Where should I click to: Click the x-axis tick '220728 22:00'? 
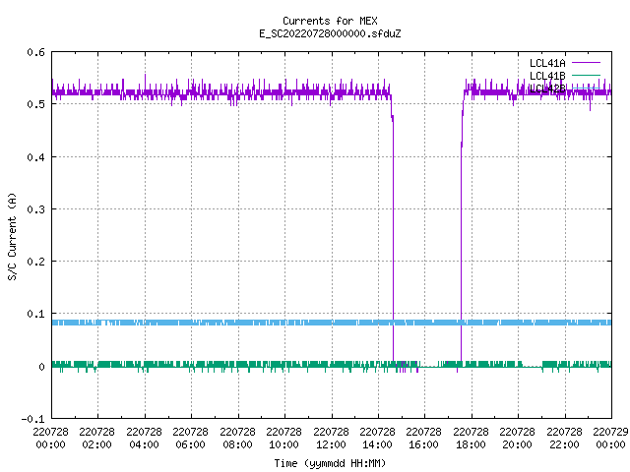564,439
